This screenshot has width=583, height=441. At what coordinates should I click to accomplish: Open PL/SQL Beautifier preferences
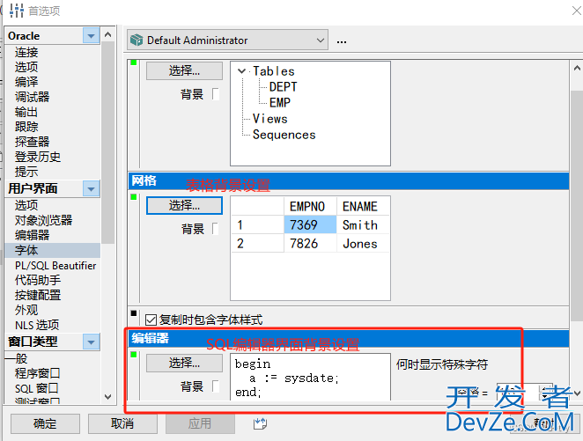coord(55,266)
